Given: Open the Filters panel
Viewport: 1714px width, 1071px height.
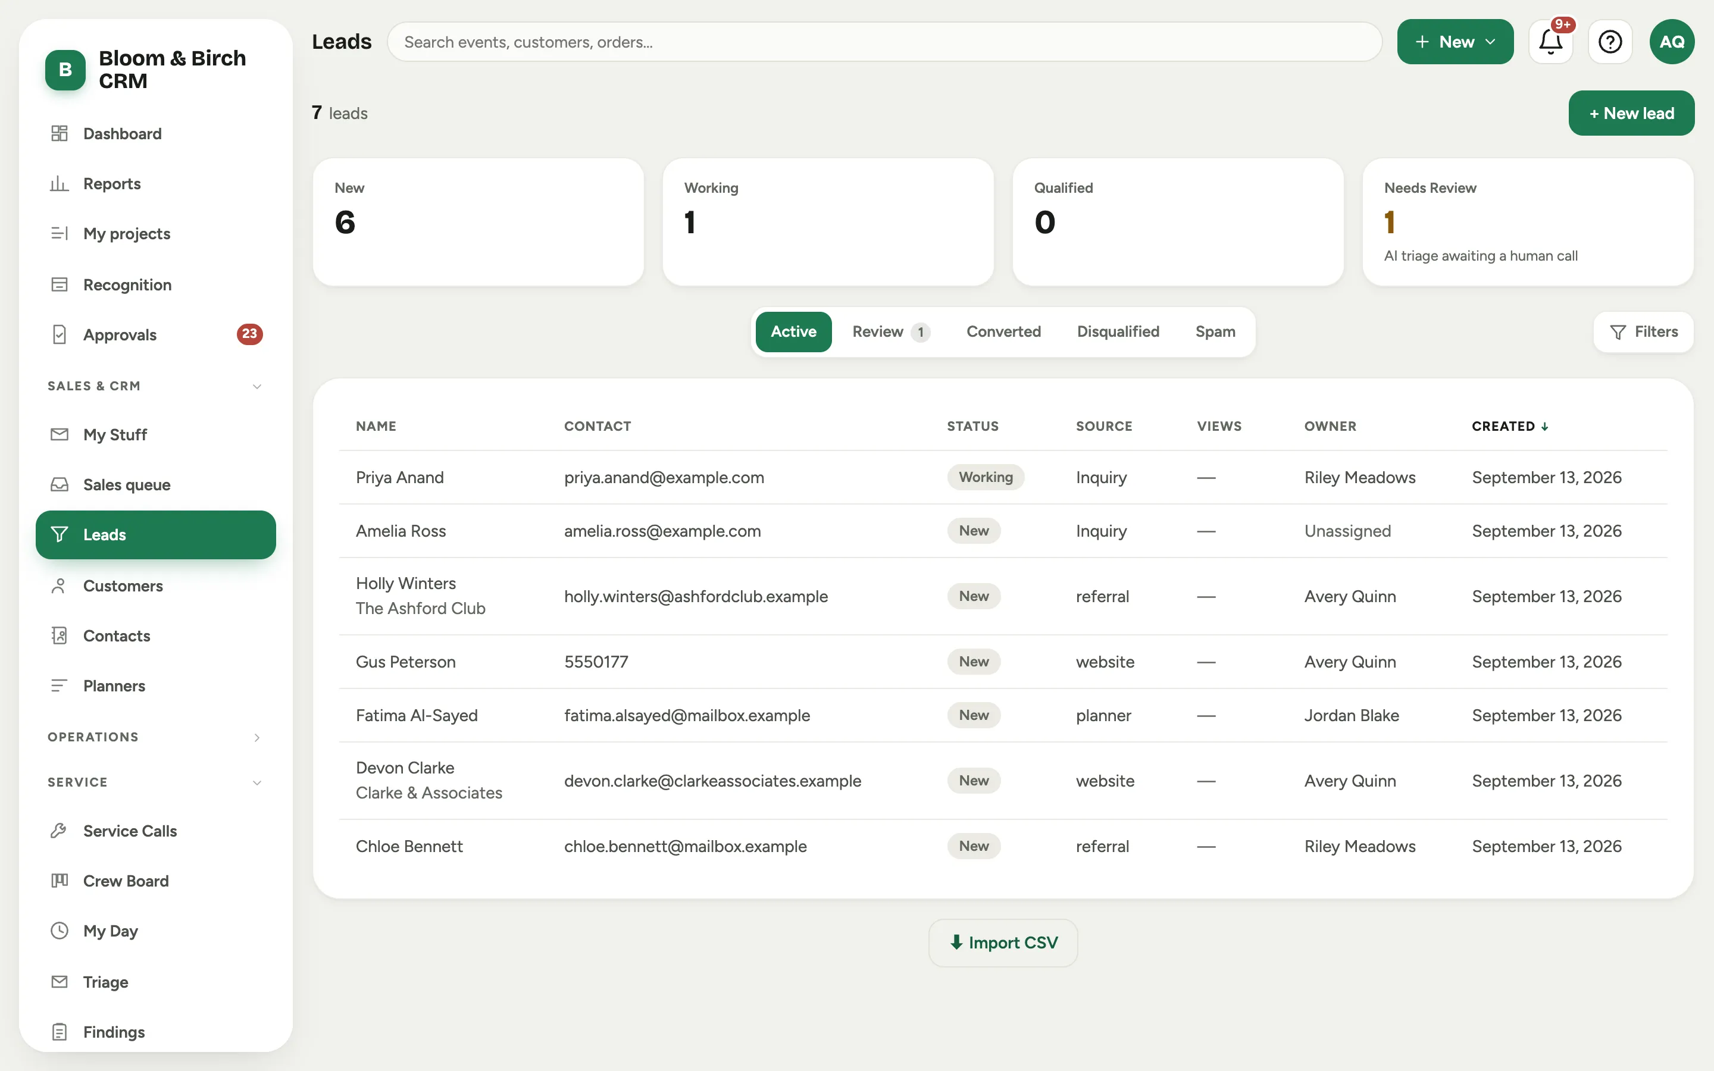Looking at the screenshot, I should click(1643, 331).
